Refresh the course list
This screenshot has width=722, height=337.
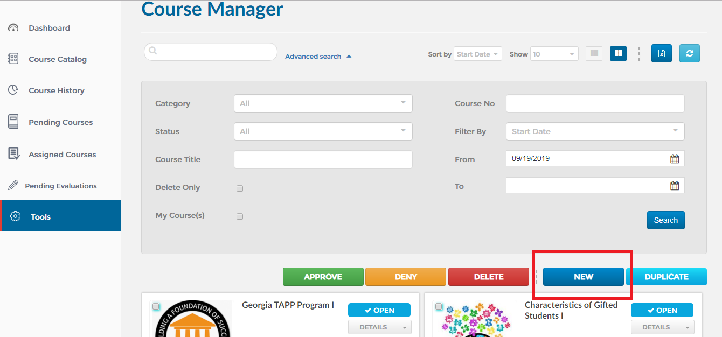[x=690, y=53]
